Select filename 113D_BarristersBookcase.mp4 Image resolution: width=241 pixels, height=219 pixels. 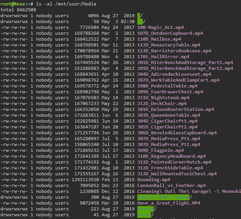[174, 51]
